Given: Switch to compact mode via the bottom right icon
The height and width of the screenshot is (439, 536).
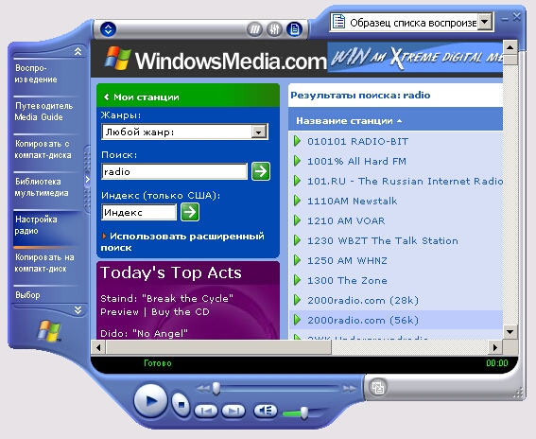Looking at the screenshot, I should click(378, 388).
